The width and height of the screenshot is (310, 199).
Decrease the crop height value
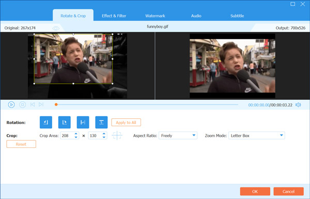tap(104, 137)
